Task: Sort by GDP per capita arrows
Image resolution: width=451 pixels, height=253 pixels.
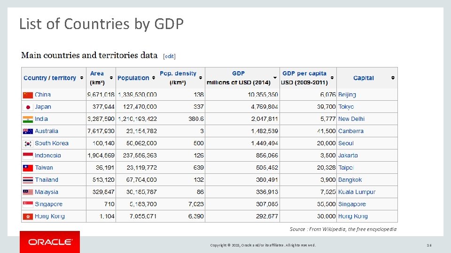Action: tap(332, 78)
